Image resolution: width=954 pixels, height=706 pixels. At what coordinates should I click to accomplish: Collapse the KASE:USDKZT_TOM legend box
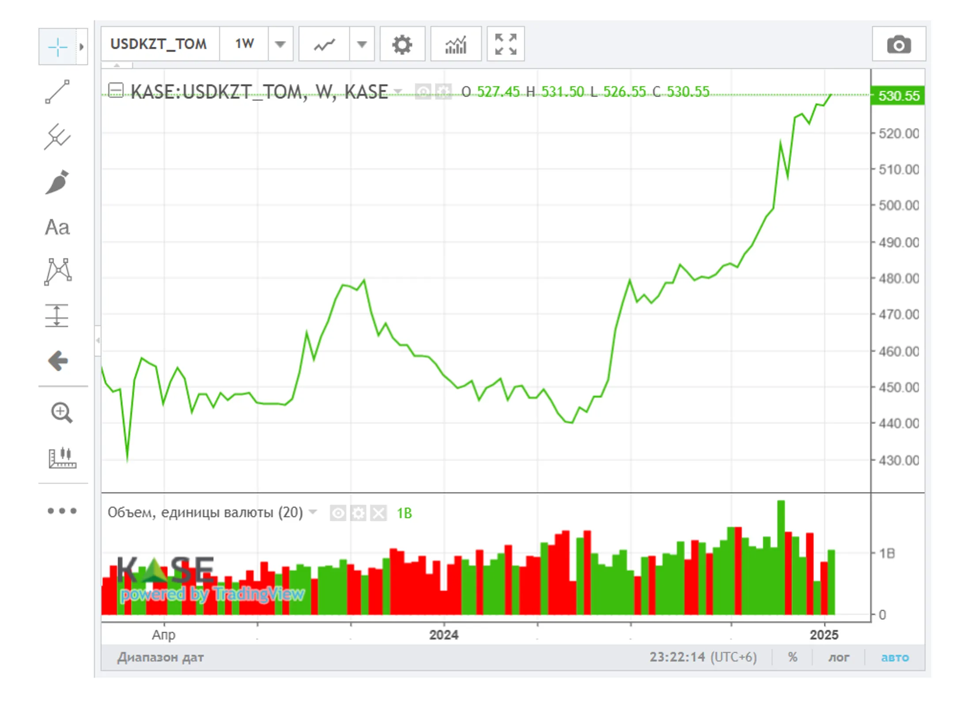116,91
